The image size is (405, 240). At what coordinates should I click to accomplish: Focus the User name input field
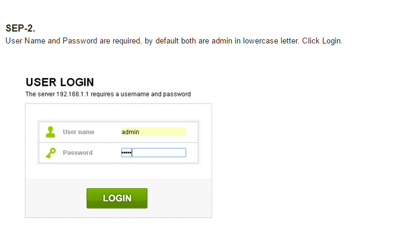click(154, 132)
